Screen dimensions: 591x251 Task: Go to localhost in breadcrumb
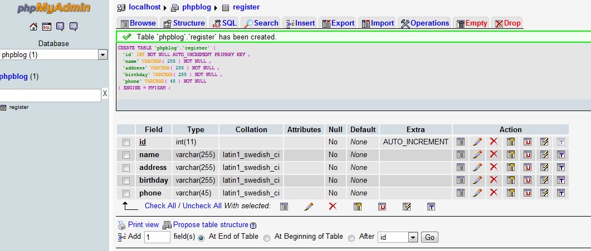pyautogui.click(x=144, y=7)
